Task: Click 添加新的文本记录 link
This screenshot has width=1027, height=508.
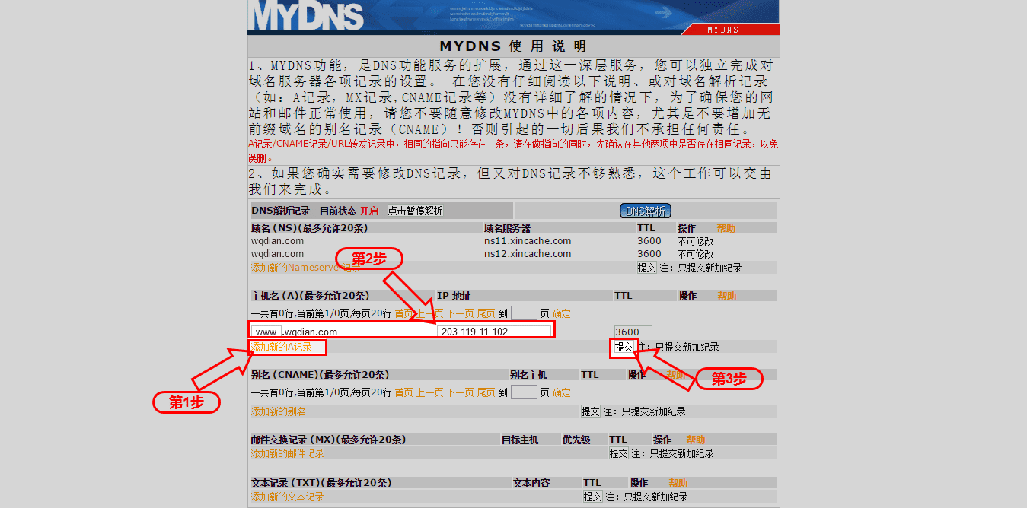Action: tap(288, 497)
